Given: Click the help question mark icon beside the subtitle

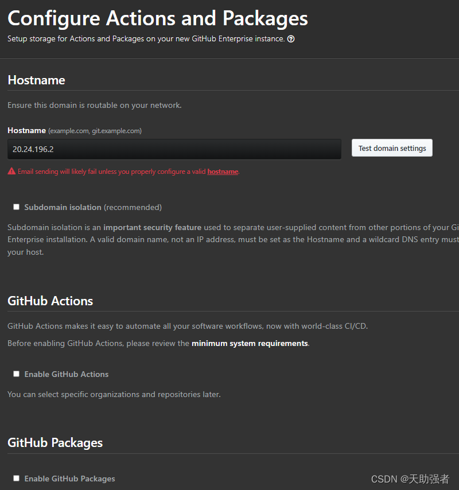Looking at the screenshot, I should pos(291,39).
